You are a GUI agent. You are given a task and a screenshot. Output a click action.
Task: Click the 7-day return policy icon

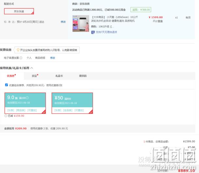(93, 32)
